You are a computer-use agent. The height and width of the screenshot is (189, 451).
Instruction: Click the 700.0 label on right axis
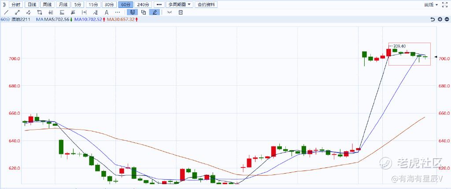(444, 58)
